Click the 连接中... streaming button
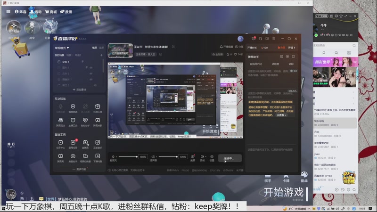The height and width of the screenshot is (212, 377). click(229, 158)
